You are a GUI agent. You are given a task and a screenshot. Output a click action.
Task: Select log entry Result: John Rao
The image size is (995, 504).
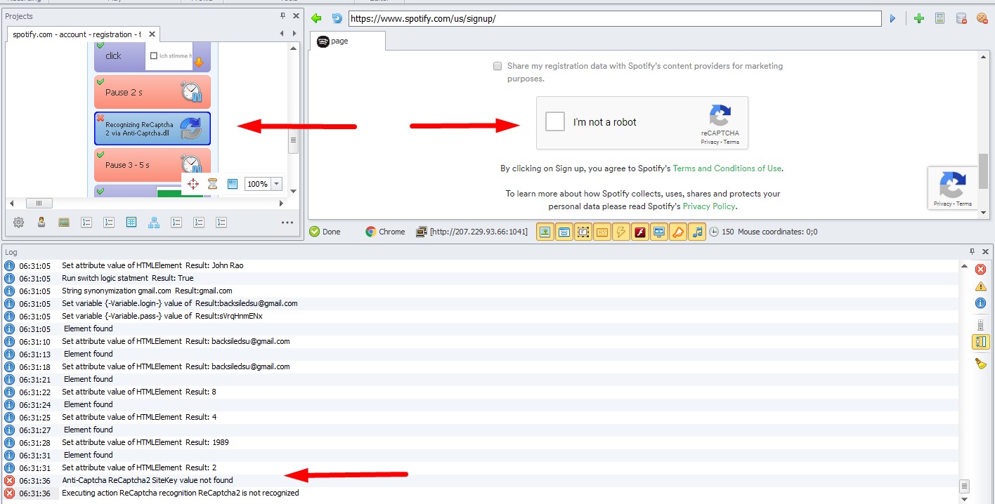[481, 265]
